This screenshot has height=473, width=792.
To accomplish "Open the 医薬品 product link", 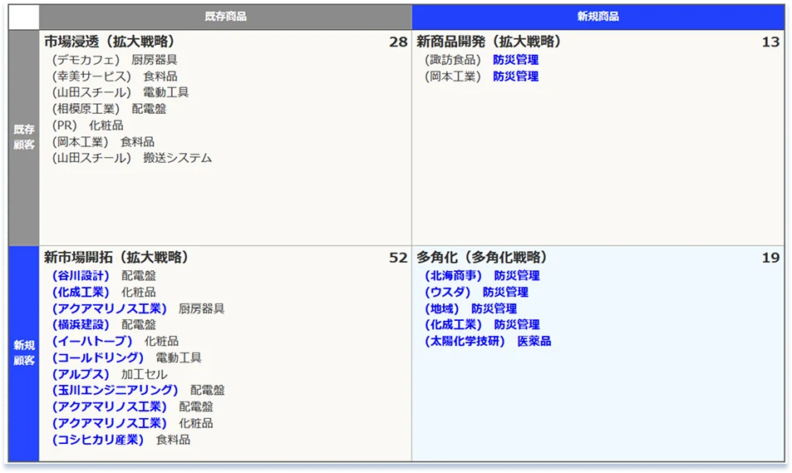I will [534, 341].
